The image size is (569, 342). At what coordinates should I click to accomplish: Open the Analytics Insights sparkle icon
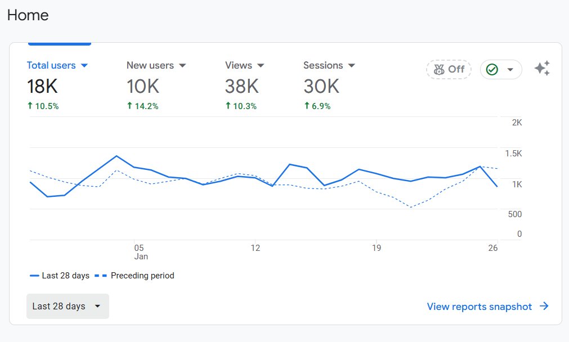pos(541,68)
